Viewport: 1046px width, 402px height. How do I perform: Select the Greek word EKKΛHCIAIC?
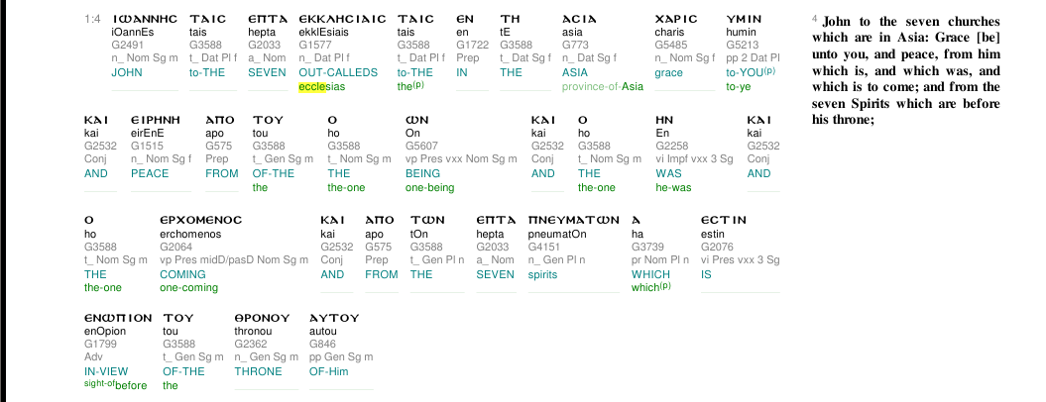point(342,20)
